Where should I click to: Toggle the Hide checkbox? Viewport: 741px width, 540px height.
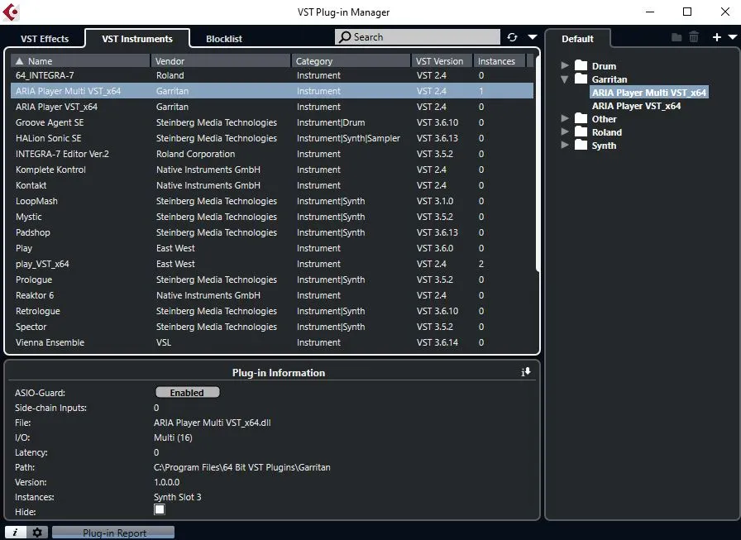[160, 510]
